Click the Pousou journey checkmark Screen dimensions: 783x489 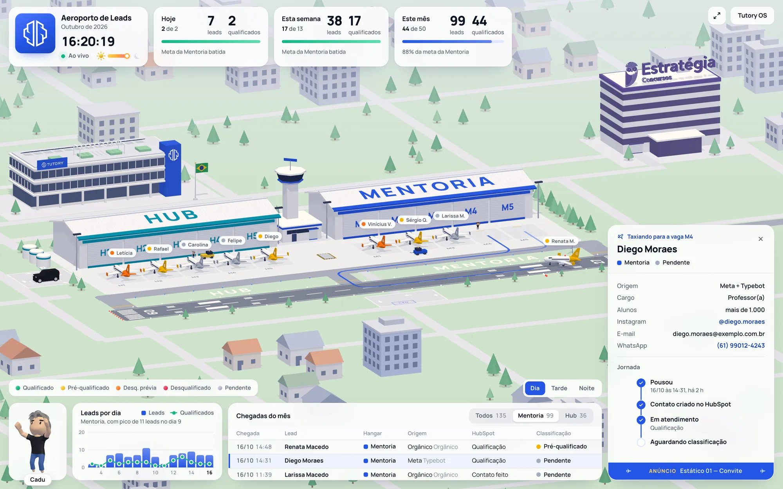point(641,383)
